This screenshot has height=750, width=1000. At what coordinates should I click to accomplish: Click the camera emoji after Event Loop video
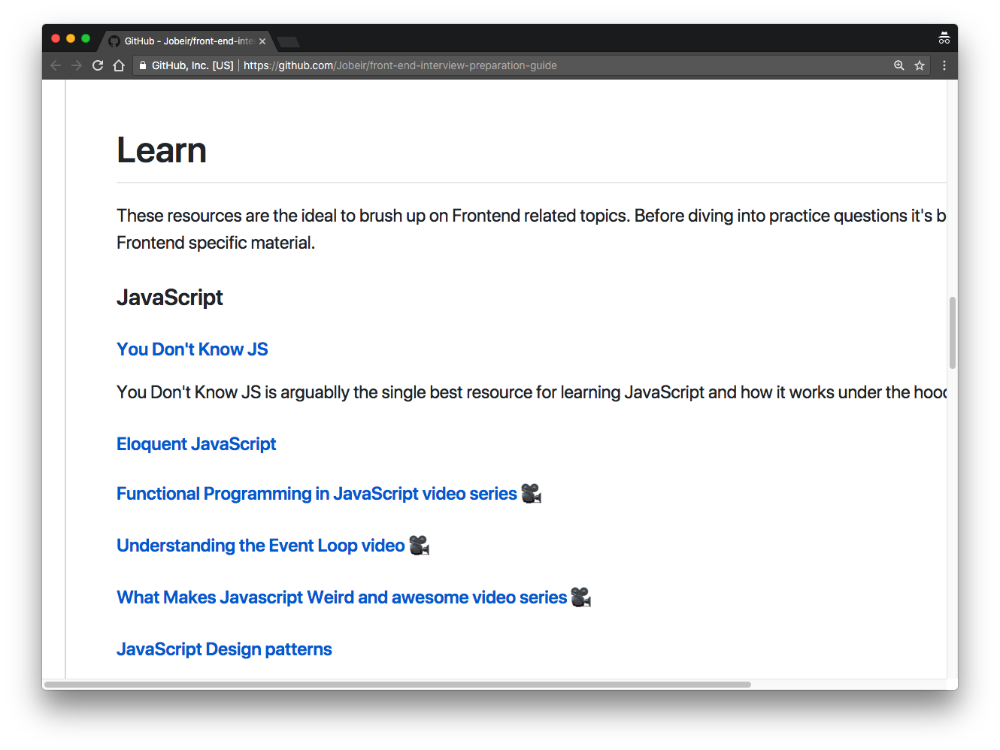(x=420, y=546)
